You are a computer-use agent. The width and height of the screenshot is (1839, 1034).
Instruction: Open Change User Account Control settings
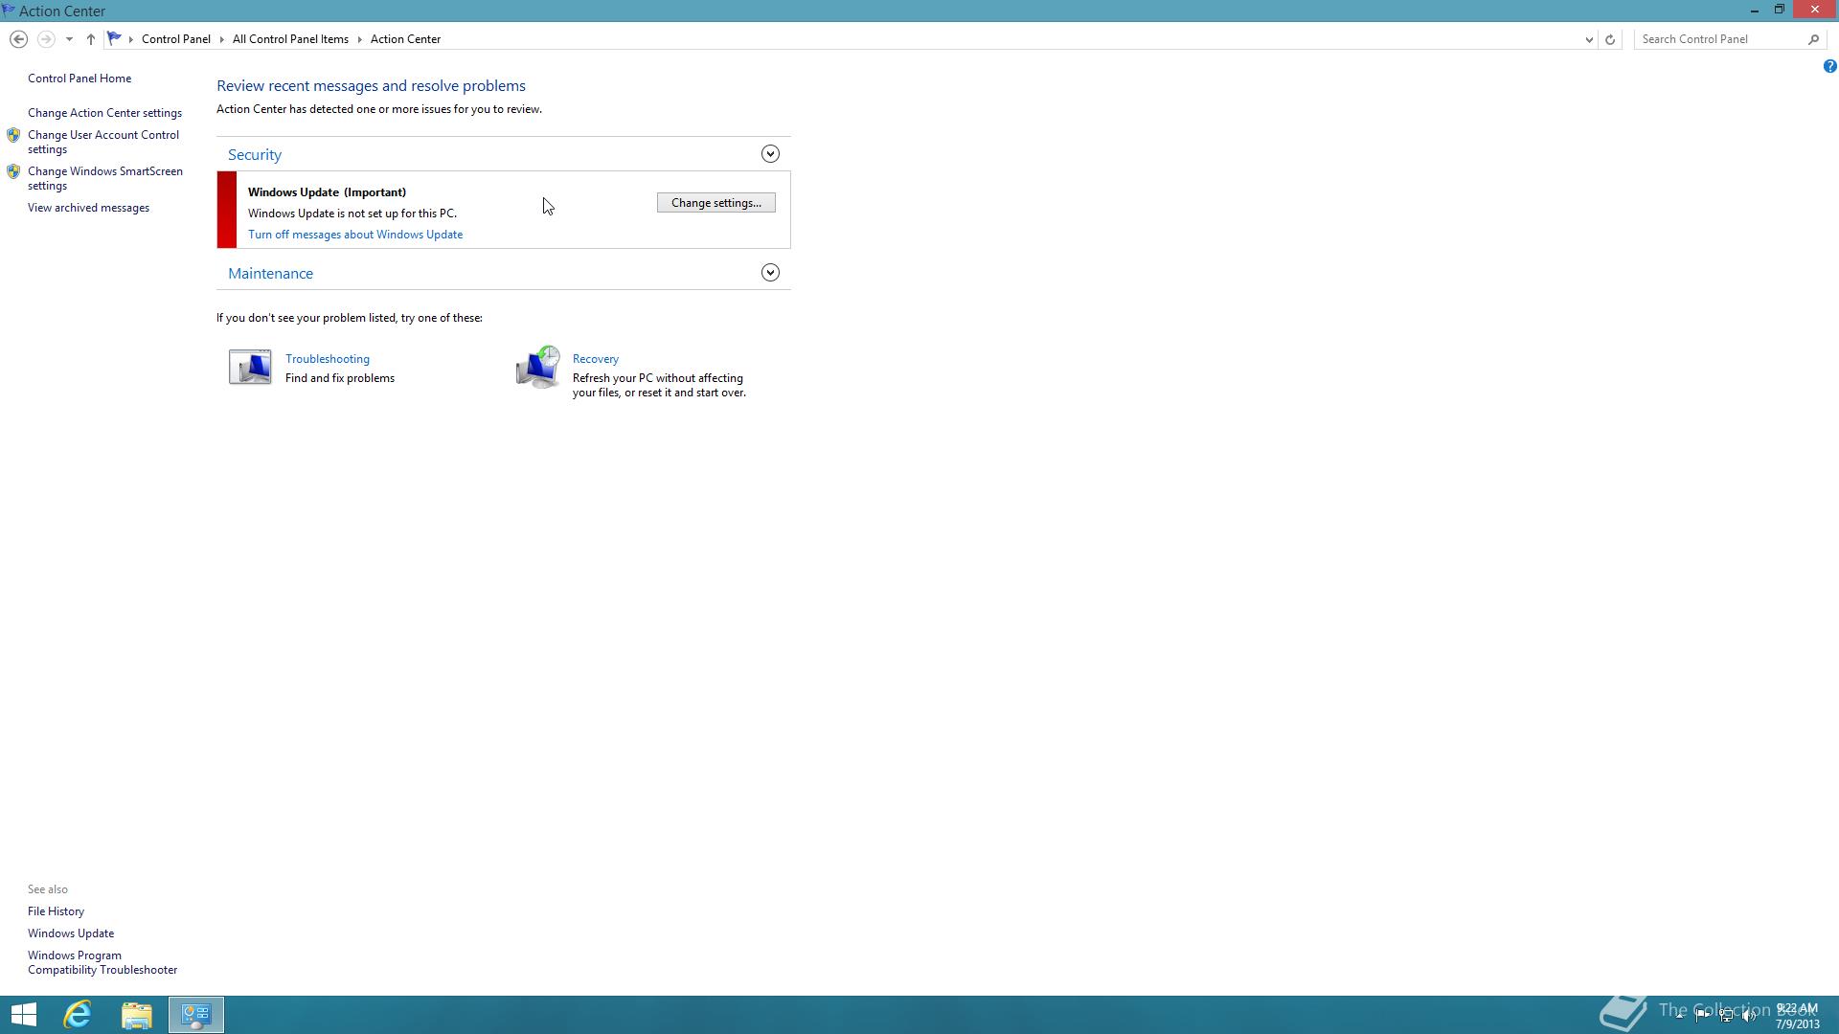click(x=103, y=142)
